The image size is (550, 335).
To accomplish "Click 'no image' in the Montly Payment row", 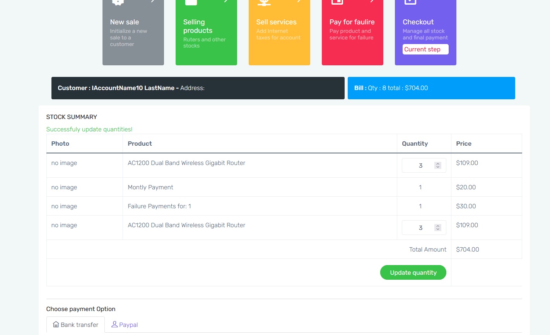I will pyautogui.click(x=64, y=187).
